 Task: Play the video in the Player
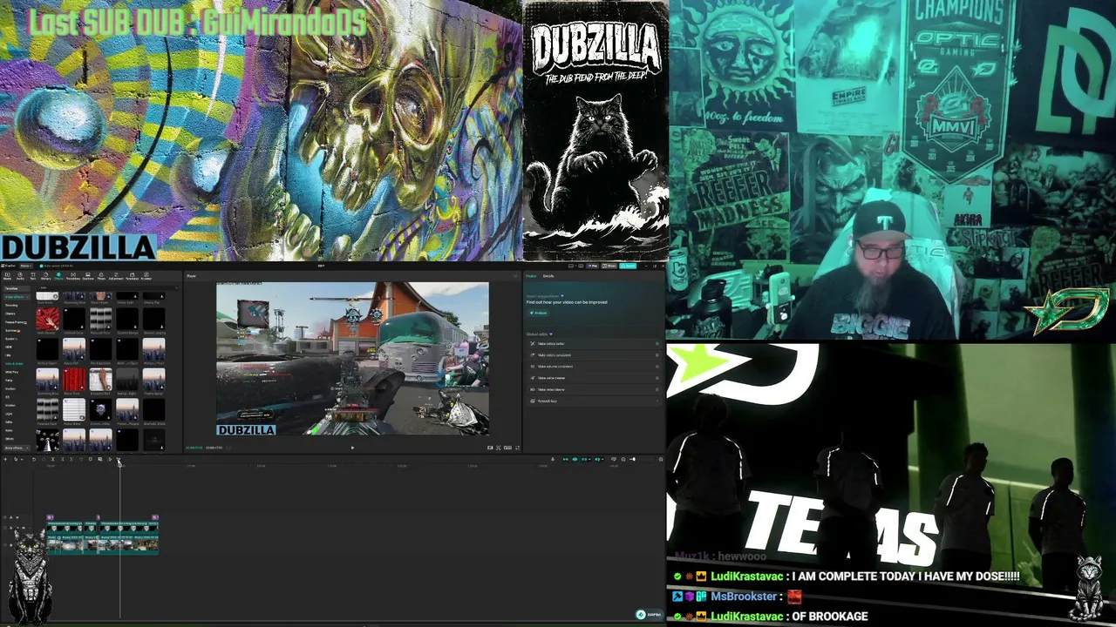352,448
